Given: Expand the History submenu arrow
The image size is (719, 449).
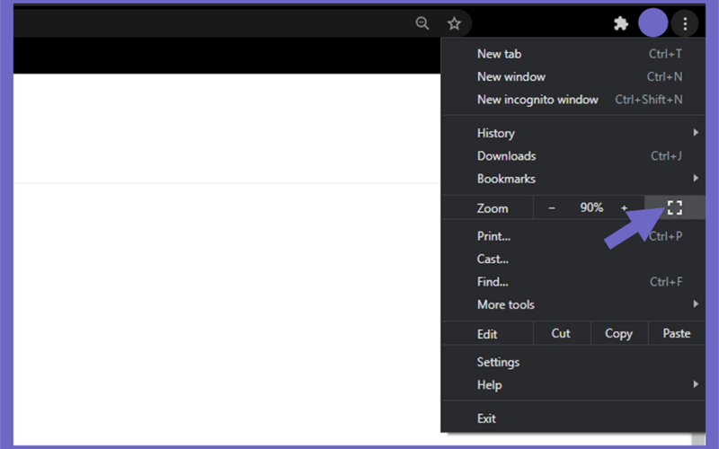Looking at the screenshot, I should coord(696,132).
